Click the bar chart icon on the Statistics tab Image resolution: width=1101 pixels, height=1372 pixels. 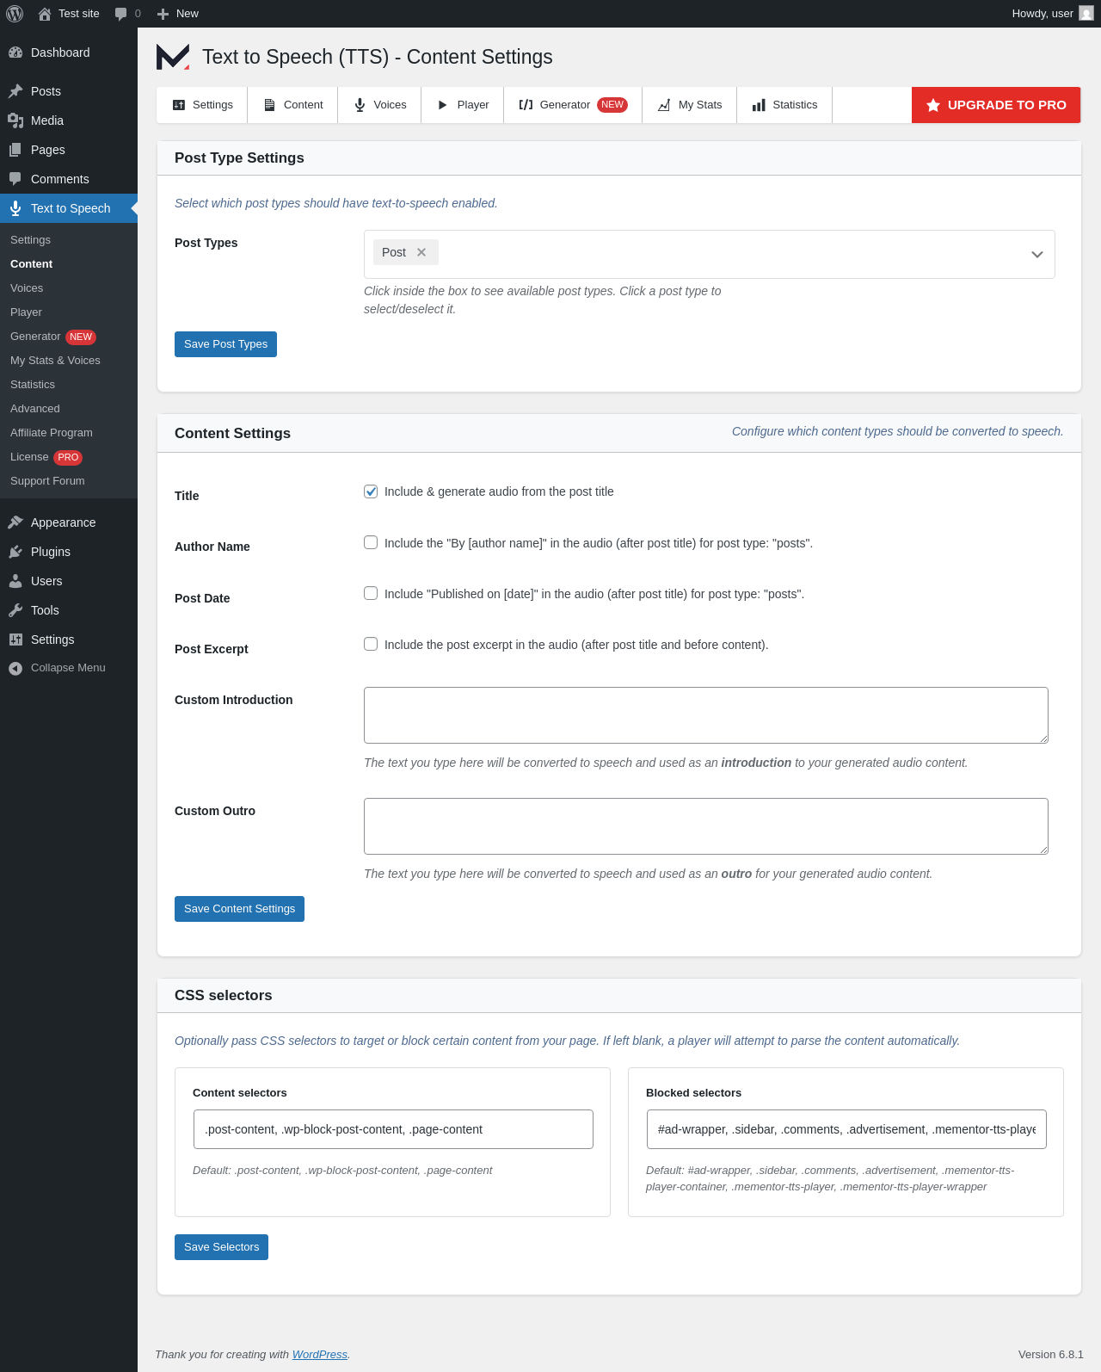point(759,105)
